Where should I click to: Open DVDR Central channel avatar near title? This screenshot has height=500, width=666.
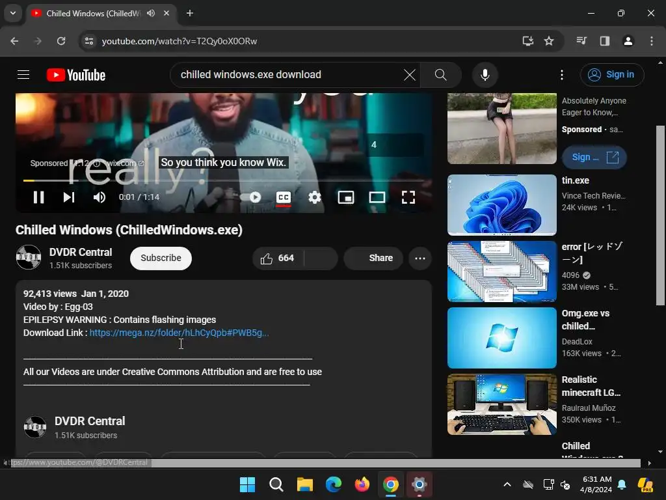point(29,257)
